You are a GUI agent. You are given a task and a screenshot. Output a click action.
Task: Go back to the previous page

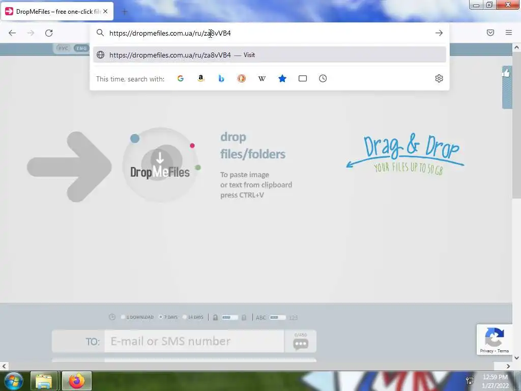12,33
